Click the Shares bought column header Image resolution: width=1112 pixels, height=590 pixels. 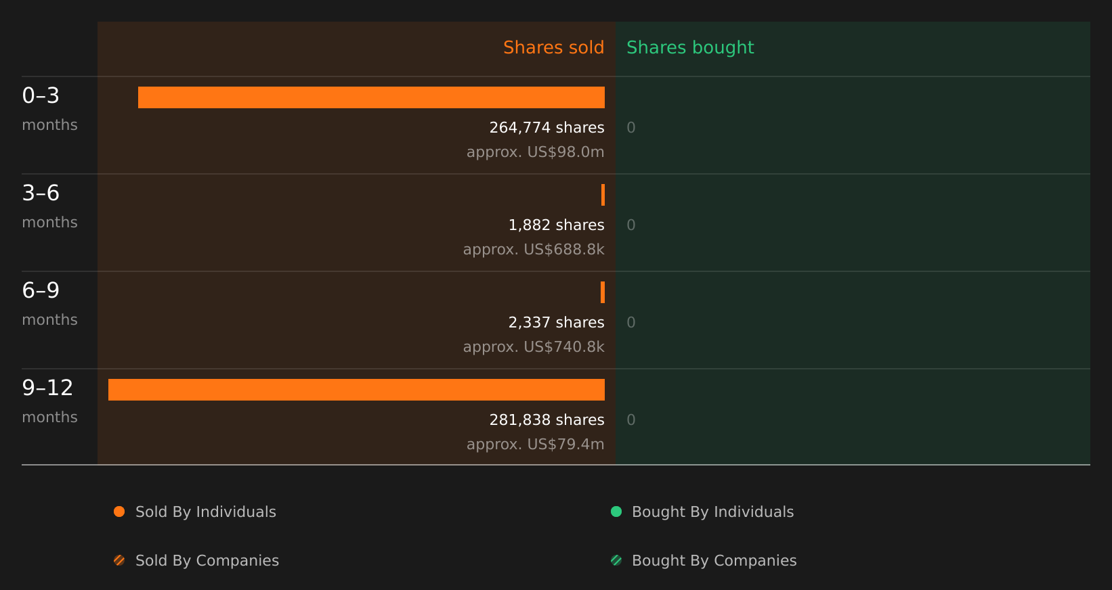pos(690,47)
